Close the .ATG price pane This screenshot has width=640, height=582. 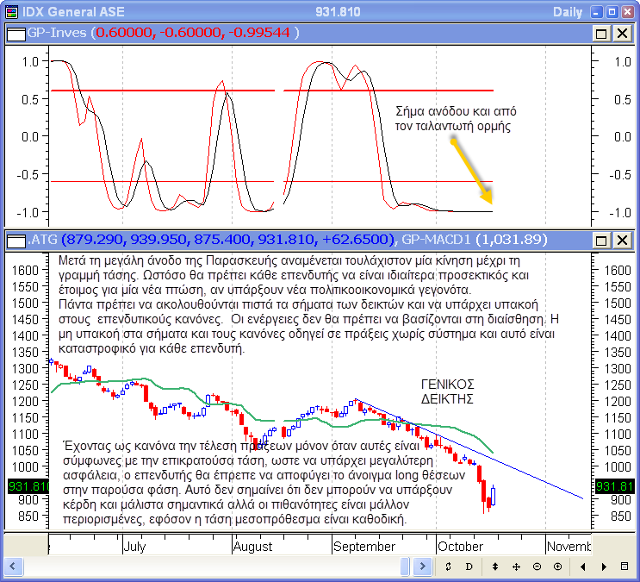pos(622,239)
